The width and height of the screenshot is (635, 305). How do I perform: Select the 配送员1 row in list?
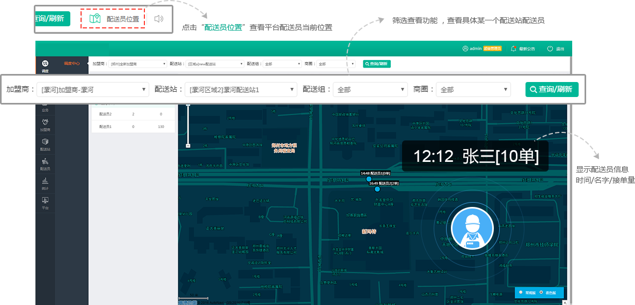click(133, 127)
